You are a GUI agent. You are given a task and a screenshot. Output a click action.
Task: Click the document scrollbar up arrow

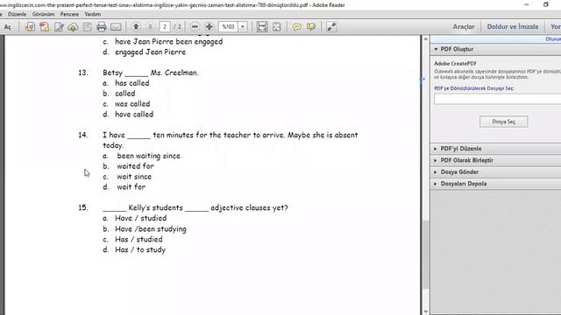425,38
